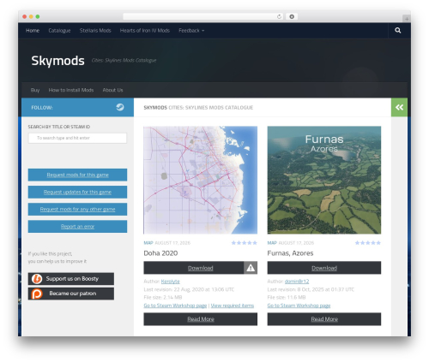The image size is (429, 362).
Task: Click Become our patron button
Action: pyautogui.click(x=71, y=294)
